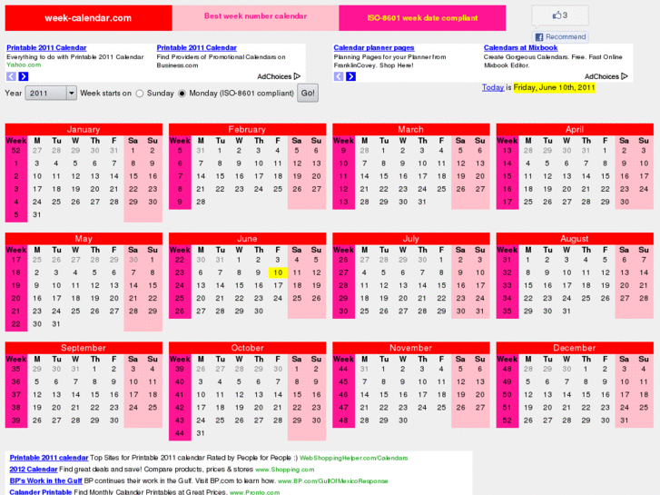Click the left ad block's AdChoices label
The height and width of the screenshot is (495, 660).
click(x=274, y=76)
